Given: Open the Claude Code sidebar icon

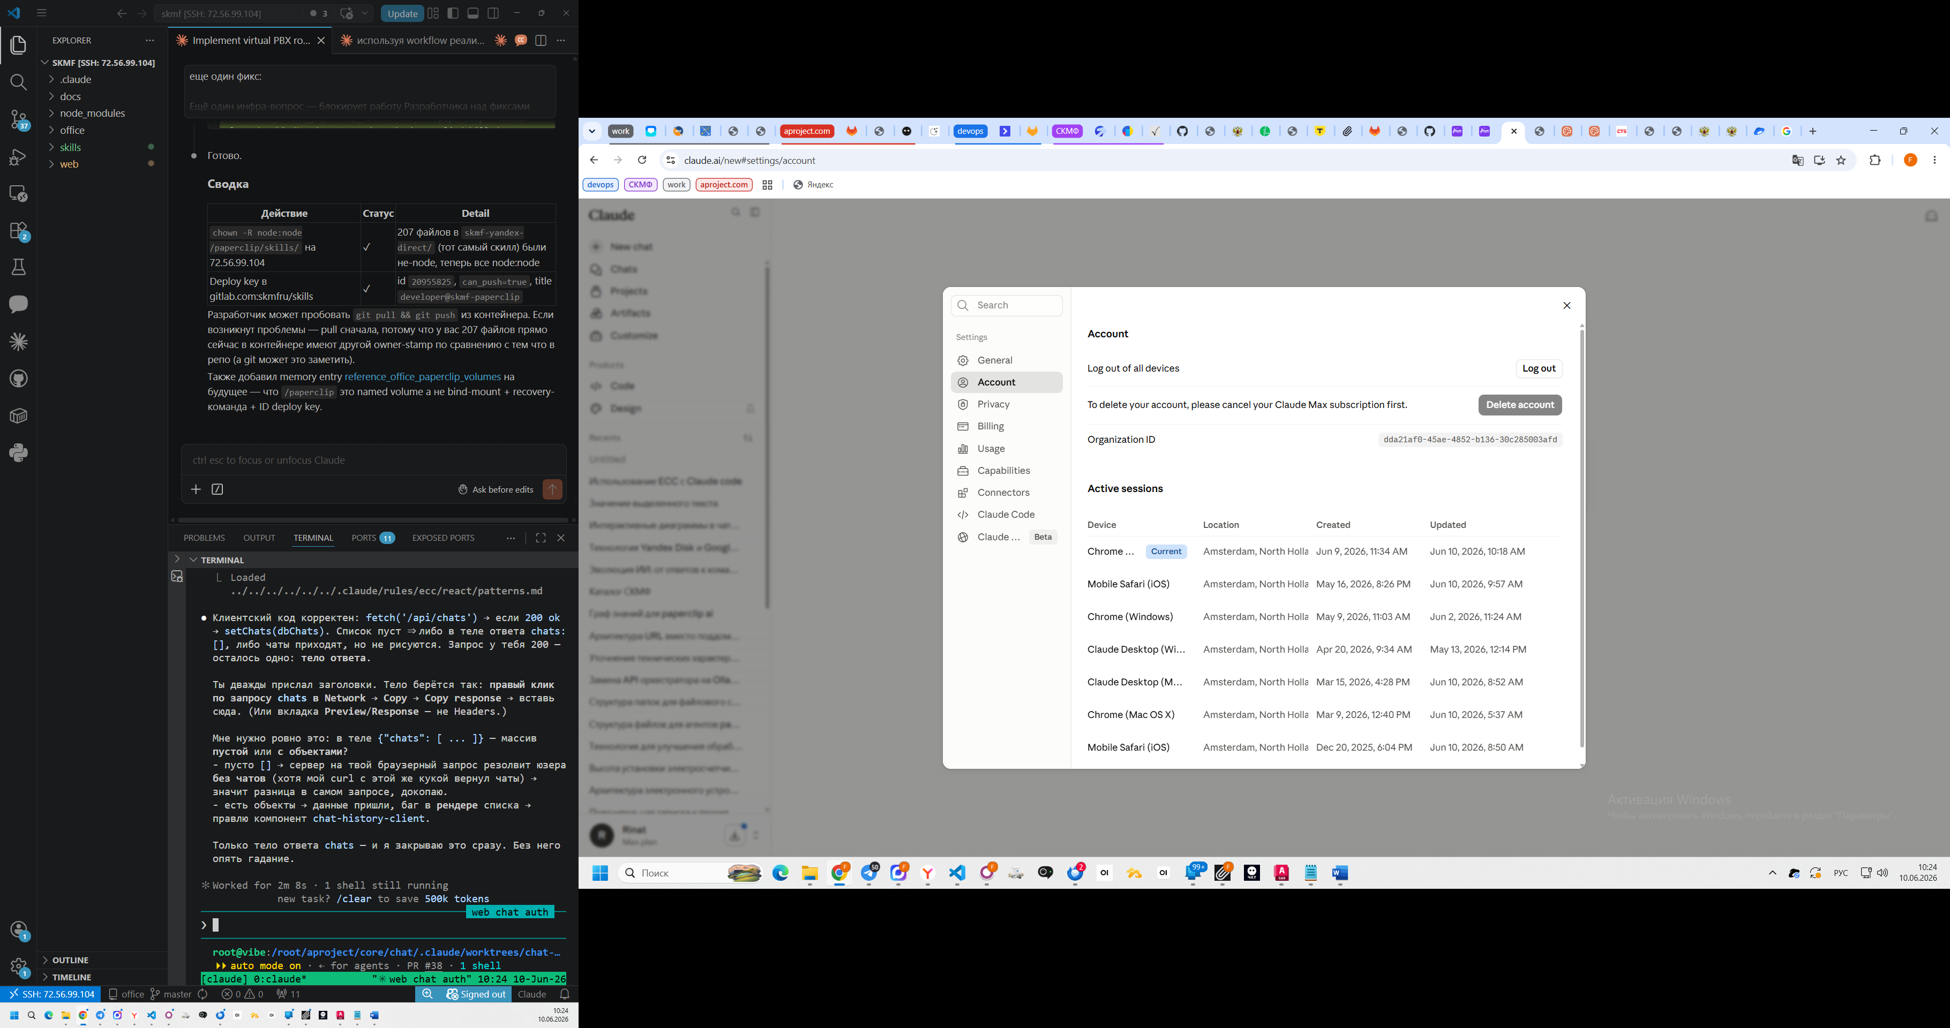Looking at the screenshot, I should (18, 341).
